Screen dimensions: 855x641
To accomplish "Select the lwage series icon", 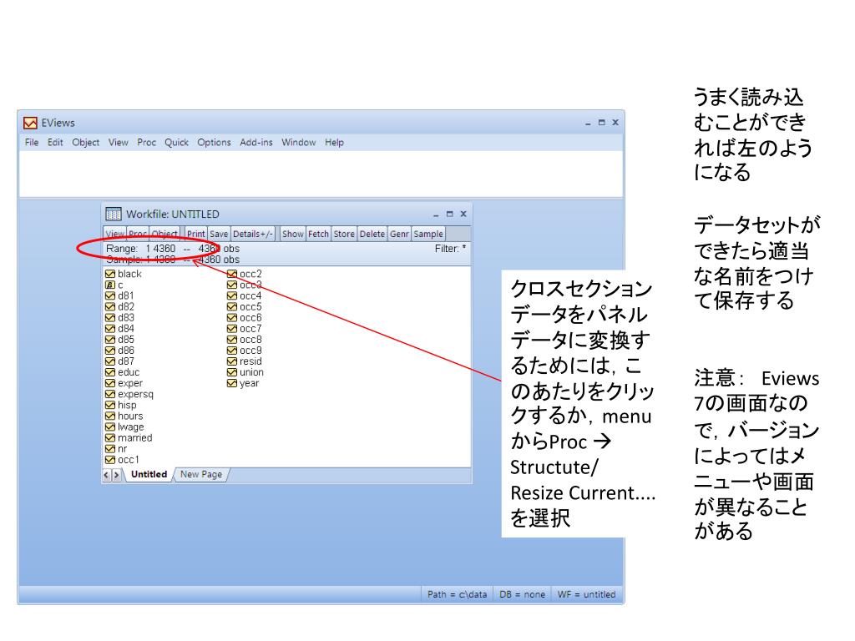I will click(x=110, y=426).
